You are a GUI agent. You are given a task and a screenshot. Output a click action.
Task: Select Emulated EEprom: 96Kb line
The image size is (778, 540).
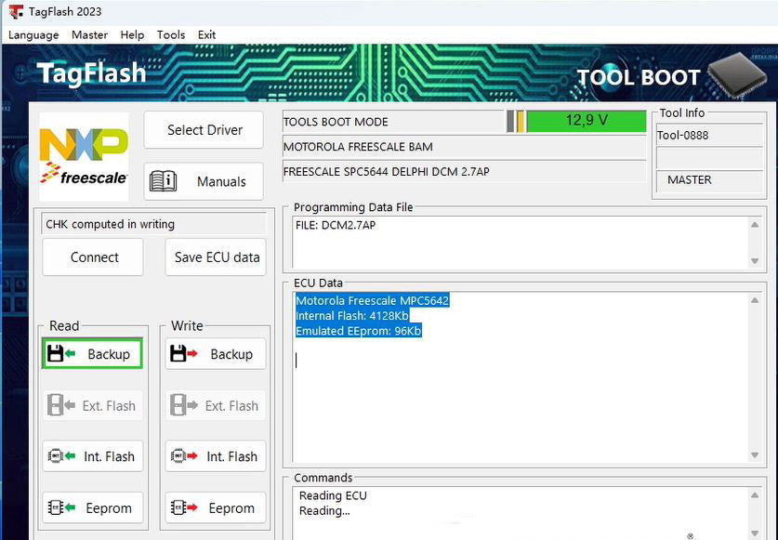pyautogui.click(x=358, y=331)
